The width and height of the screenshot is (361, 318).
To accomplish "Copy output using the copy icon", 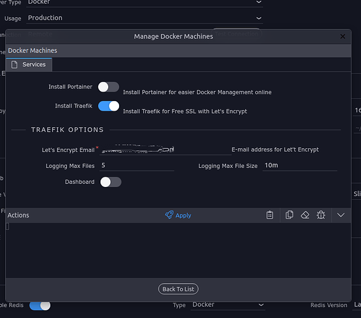I will click(289, 215).
